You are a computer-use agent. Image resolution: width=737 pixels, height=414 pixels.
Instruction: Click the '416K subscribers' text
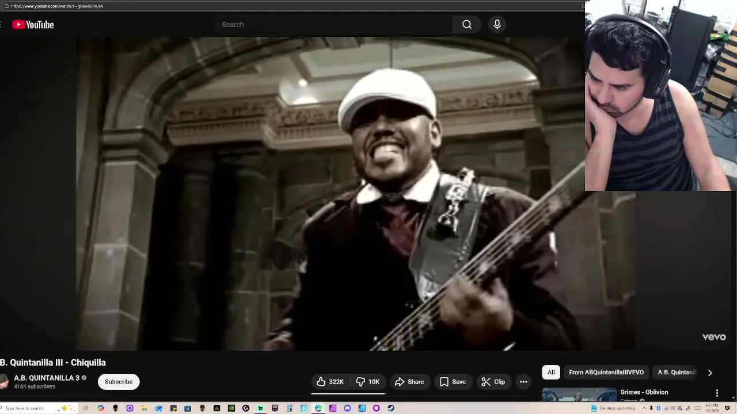click(35, 387)
